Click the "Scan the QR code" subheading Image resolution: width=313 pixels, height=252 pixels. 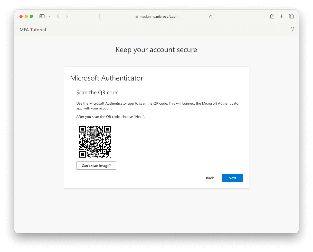pyautogui.click(x=97, y=93)
